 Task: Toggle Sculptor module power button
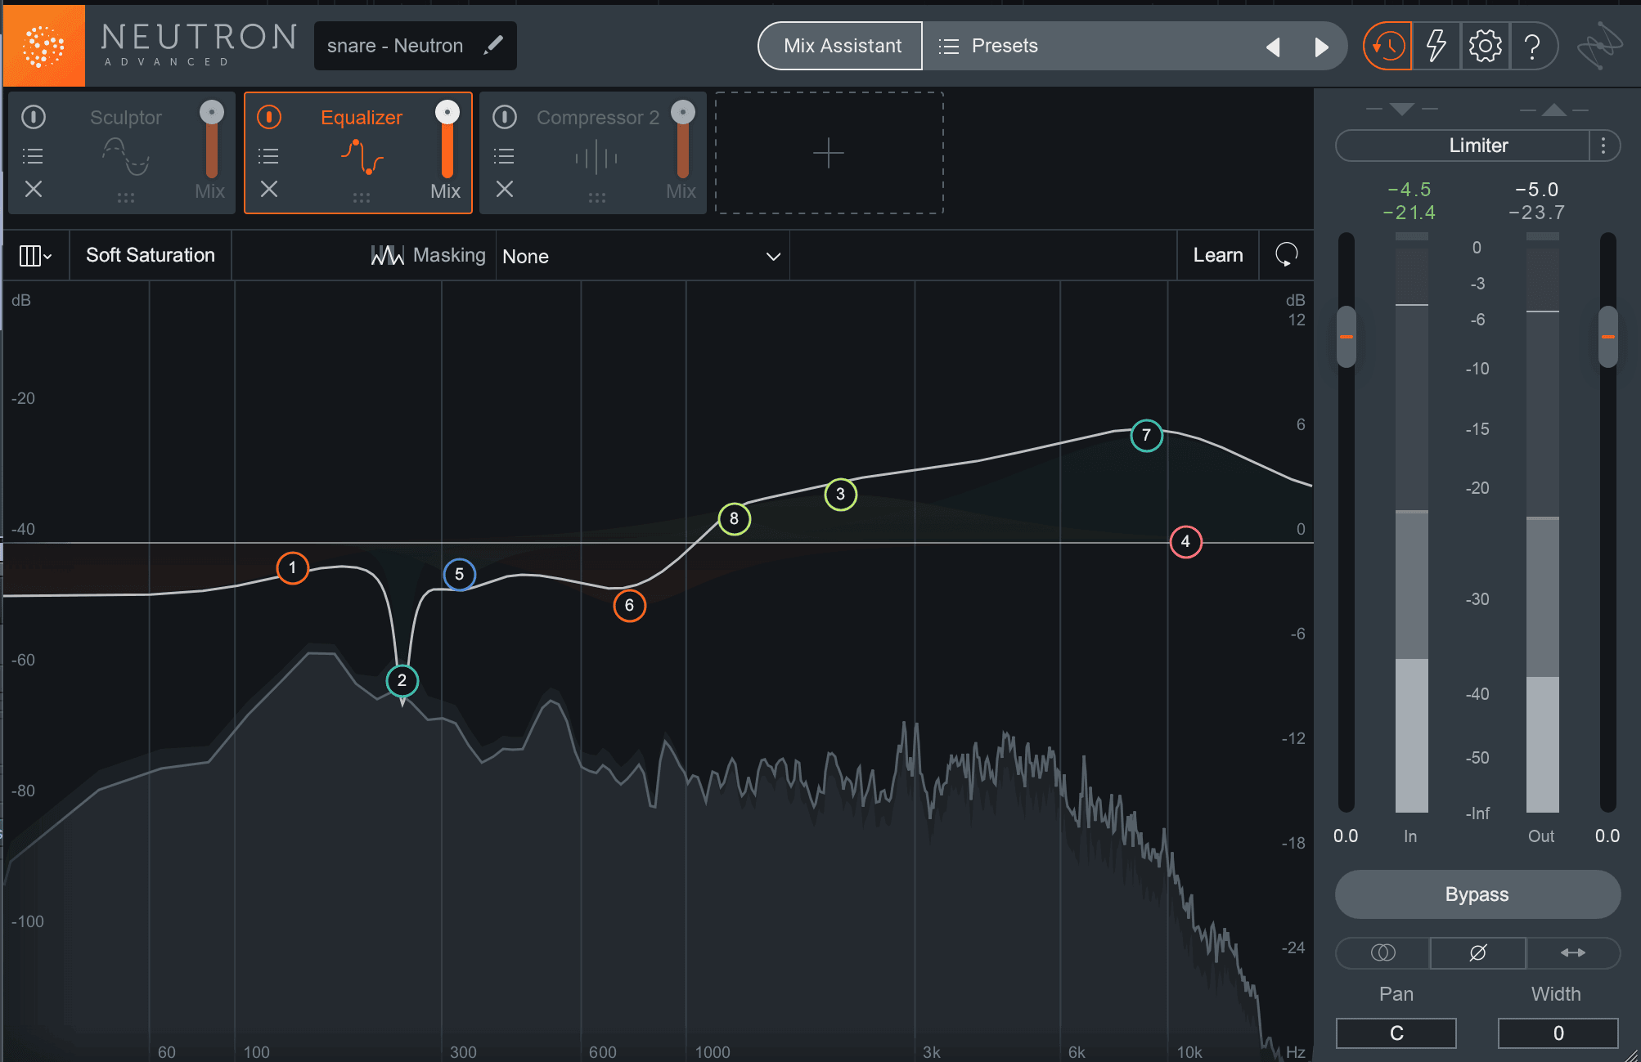click(x=34, y=117)
